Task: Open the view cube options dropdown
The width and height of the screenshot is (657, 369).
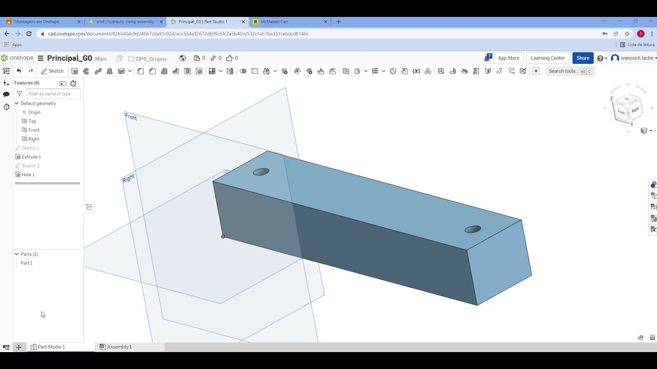Action: click(x=646, y=131)
